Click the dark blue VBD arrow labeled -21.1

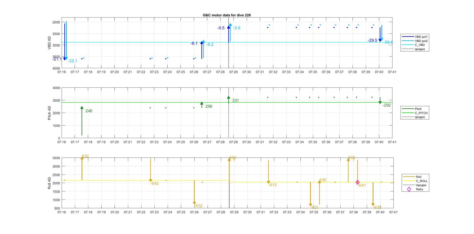(65, 42)
